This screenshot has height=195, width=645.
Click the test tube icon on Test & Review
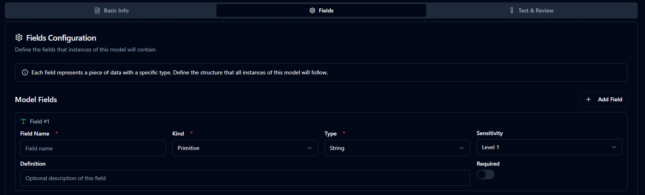512,10
